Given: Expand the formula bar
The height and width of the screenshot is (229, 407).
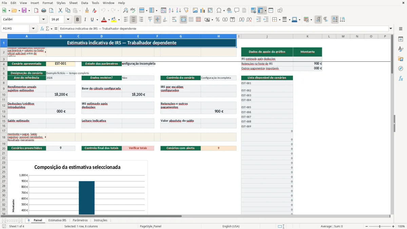Looking at the screenshot, I should tap(391, 28).
